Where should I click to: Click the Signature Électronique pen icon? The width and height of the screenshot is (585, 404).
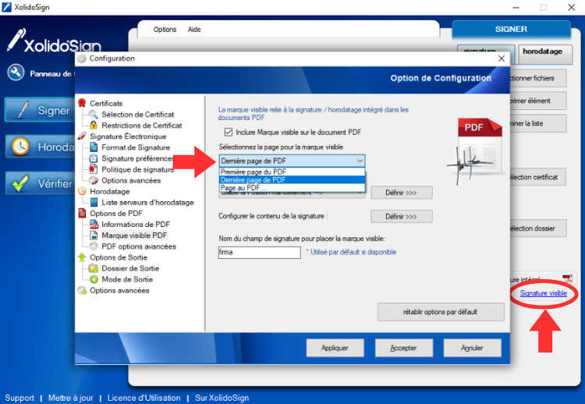82,136
